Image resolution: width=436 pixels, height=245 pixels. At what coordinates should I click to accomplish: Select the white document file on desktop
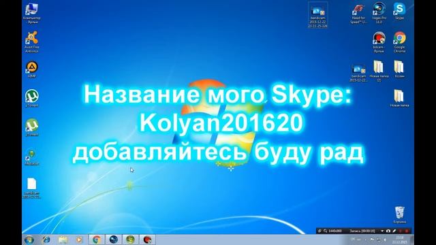[x=32, y=189]
